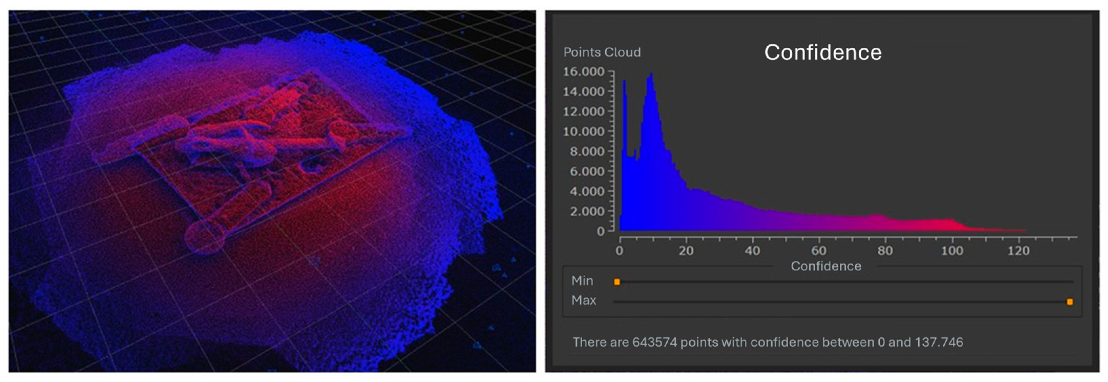Click the orange Max slider handle
1108x382 pixels.
(x=1069, y=302)
